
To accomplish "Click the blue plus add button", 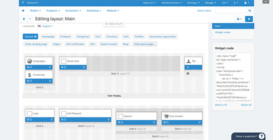I will 249,19.
